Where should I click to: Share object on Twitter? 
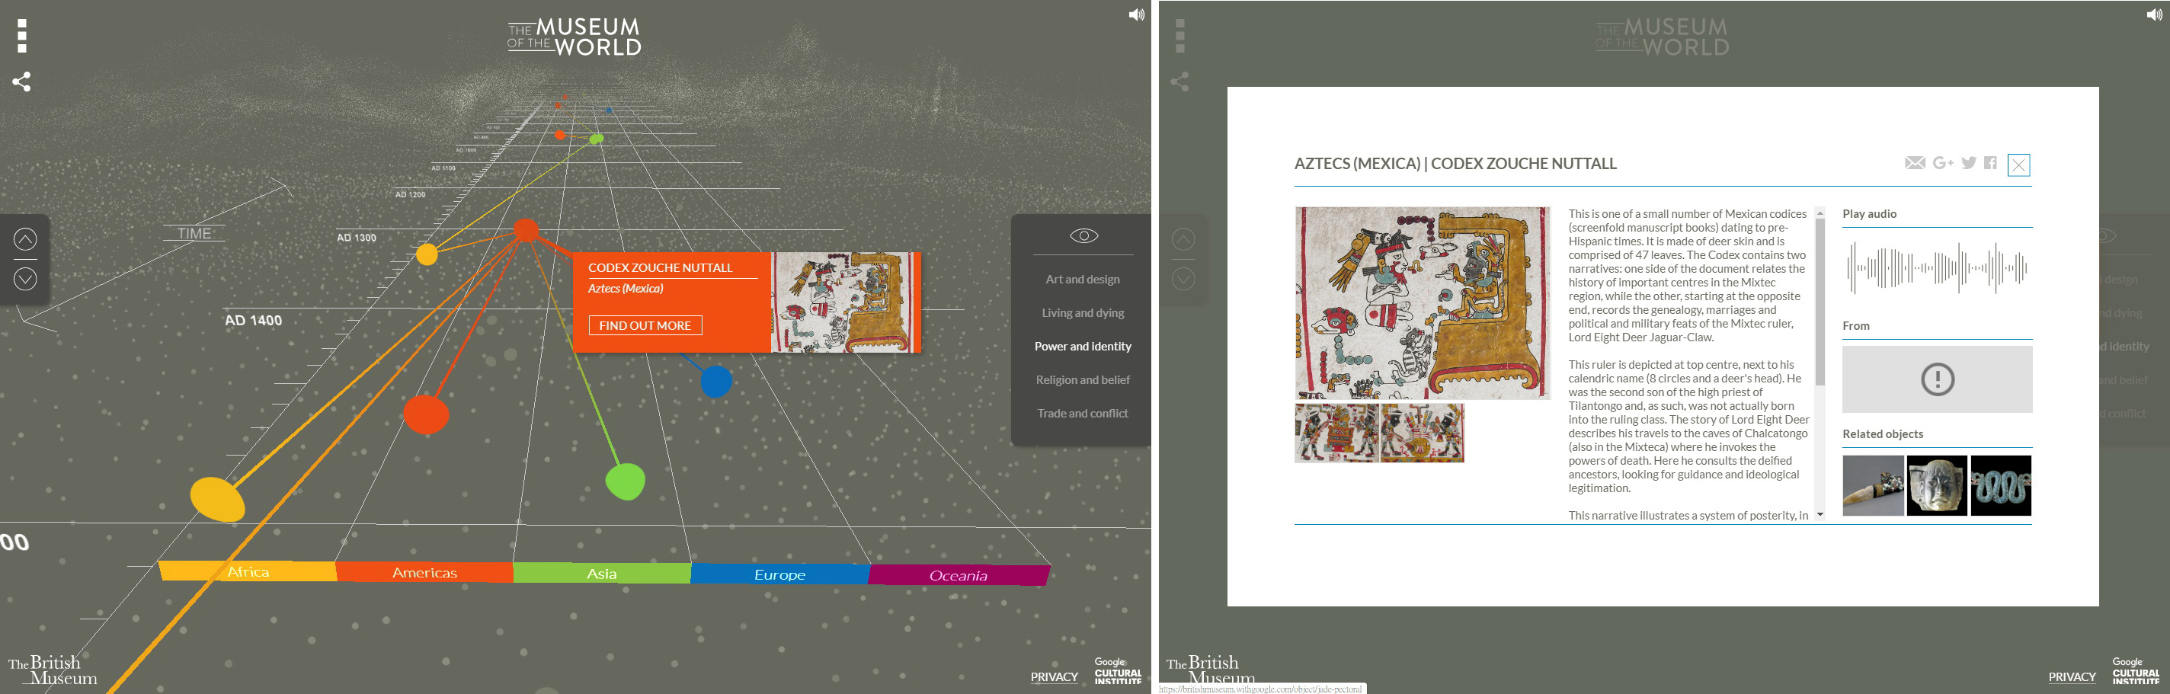click(1969, 163)
